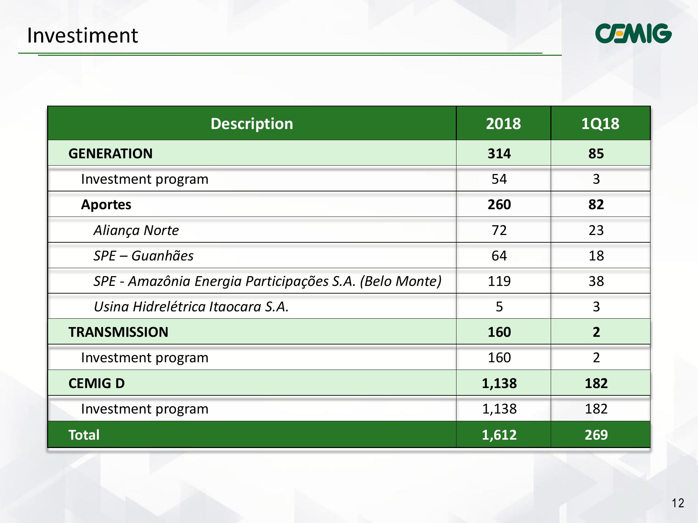The height and width of the screenshot is (523, 698).
Task: Select the Aportes row label
Action: (x=106, y=205)
